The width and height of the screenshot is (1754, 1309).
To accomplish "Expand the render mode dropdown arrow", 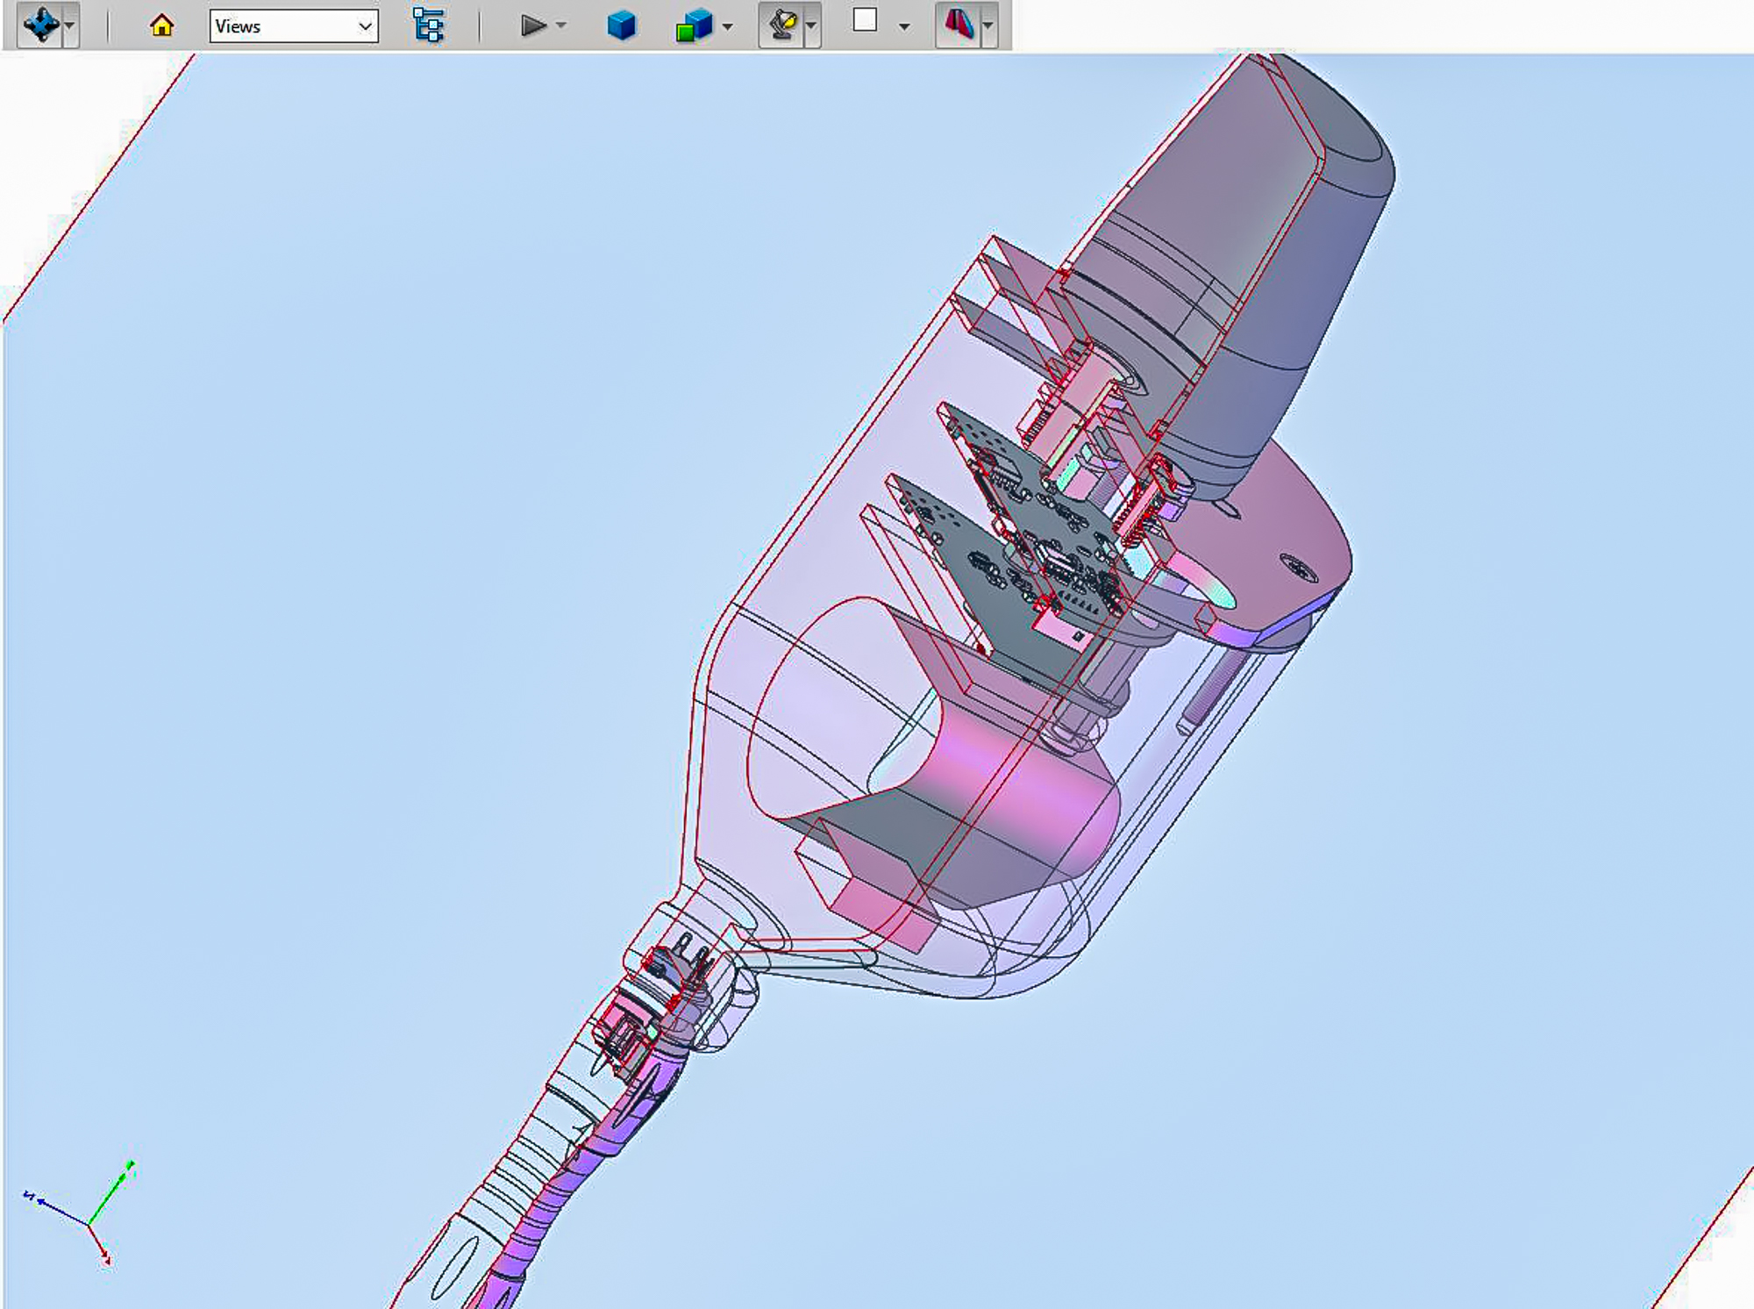I will coord(728,26).
